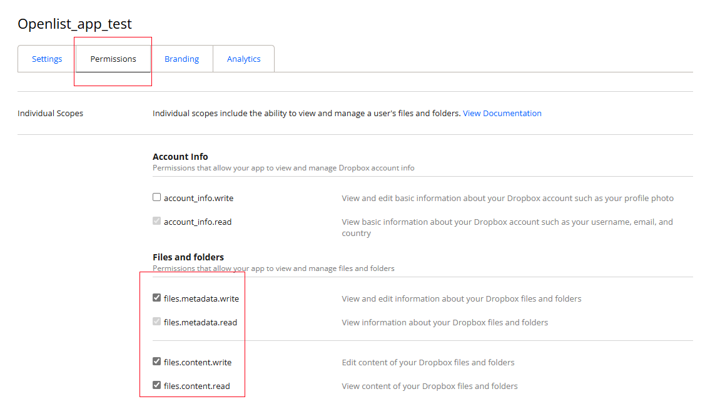Select the files.metadata.write label text
715x399 pixels.
pos(201,298)
